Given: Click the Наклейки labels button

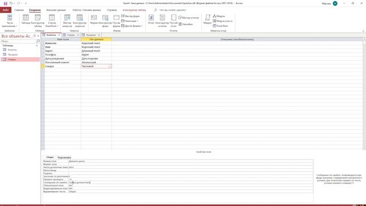Looking at the screenshot, I should (x=186, y=24).
